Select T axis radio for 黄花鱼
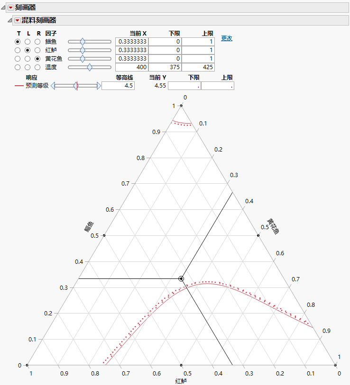350x385 pixels. pyautogui.click(x=18, y=59)
